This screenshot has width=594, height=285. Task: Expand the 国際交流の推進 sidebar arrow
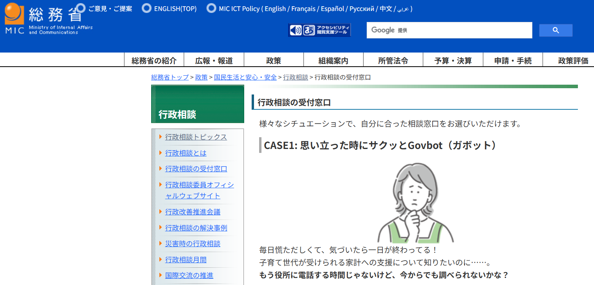[x=160, y=275]
